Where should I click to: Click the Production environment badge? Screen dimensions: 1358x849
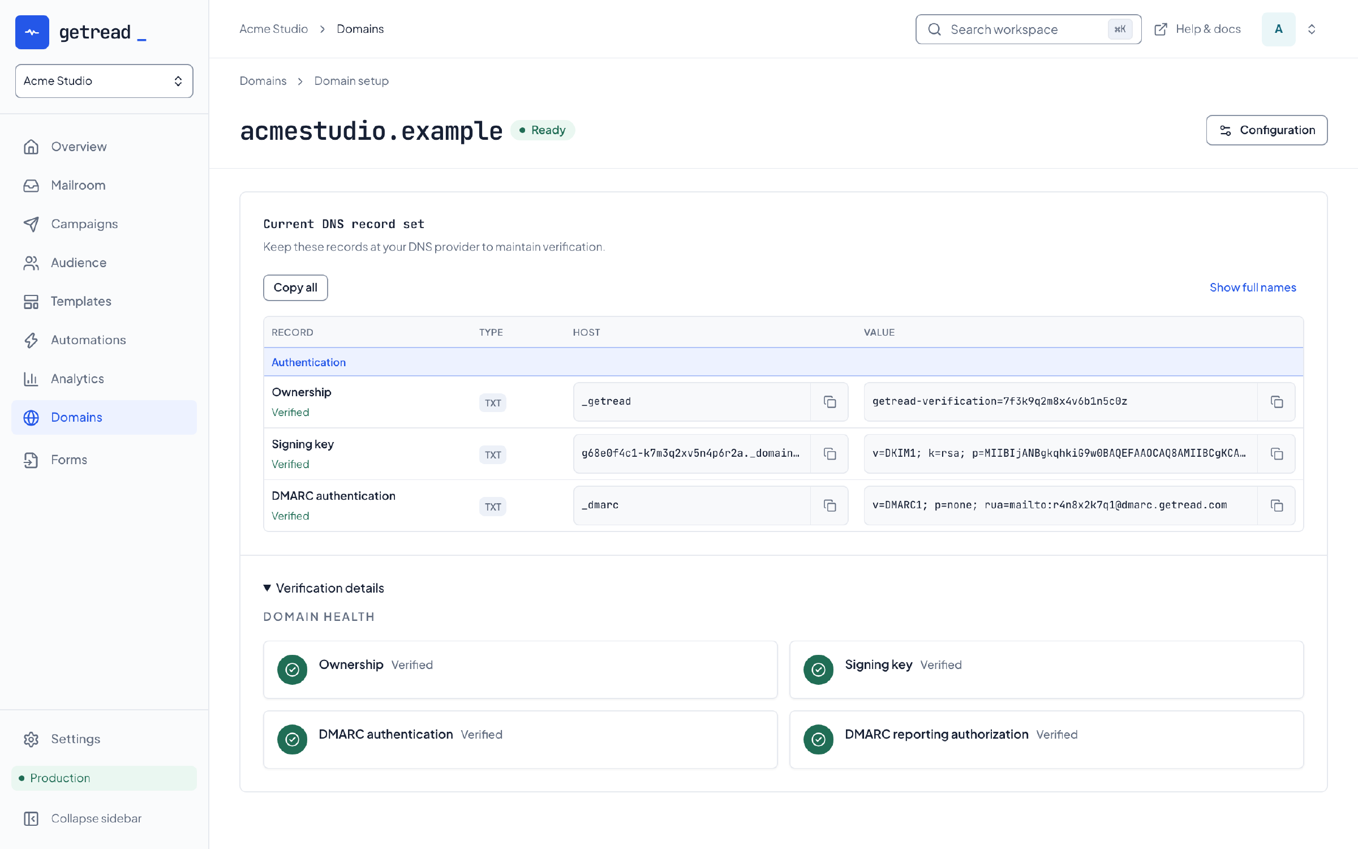pos(104,778)
